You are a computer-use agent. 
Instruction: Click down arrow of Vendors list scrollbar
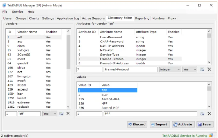[x=68, y=107]
